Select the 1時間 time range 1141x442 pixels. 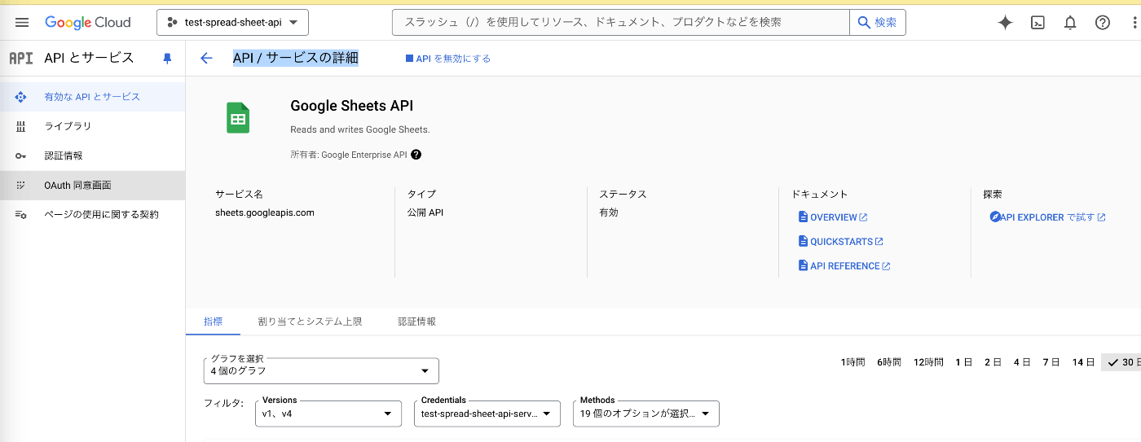coord(852,362)
